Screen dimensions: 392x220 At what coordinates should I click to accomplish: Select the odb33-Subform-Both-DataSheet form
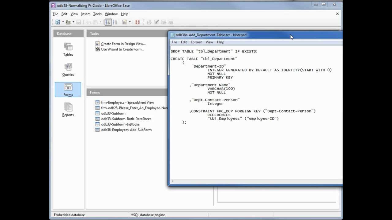tap(126, 119)
